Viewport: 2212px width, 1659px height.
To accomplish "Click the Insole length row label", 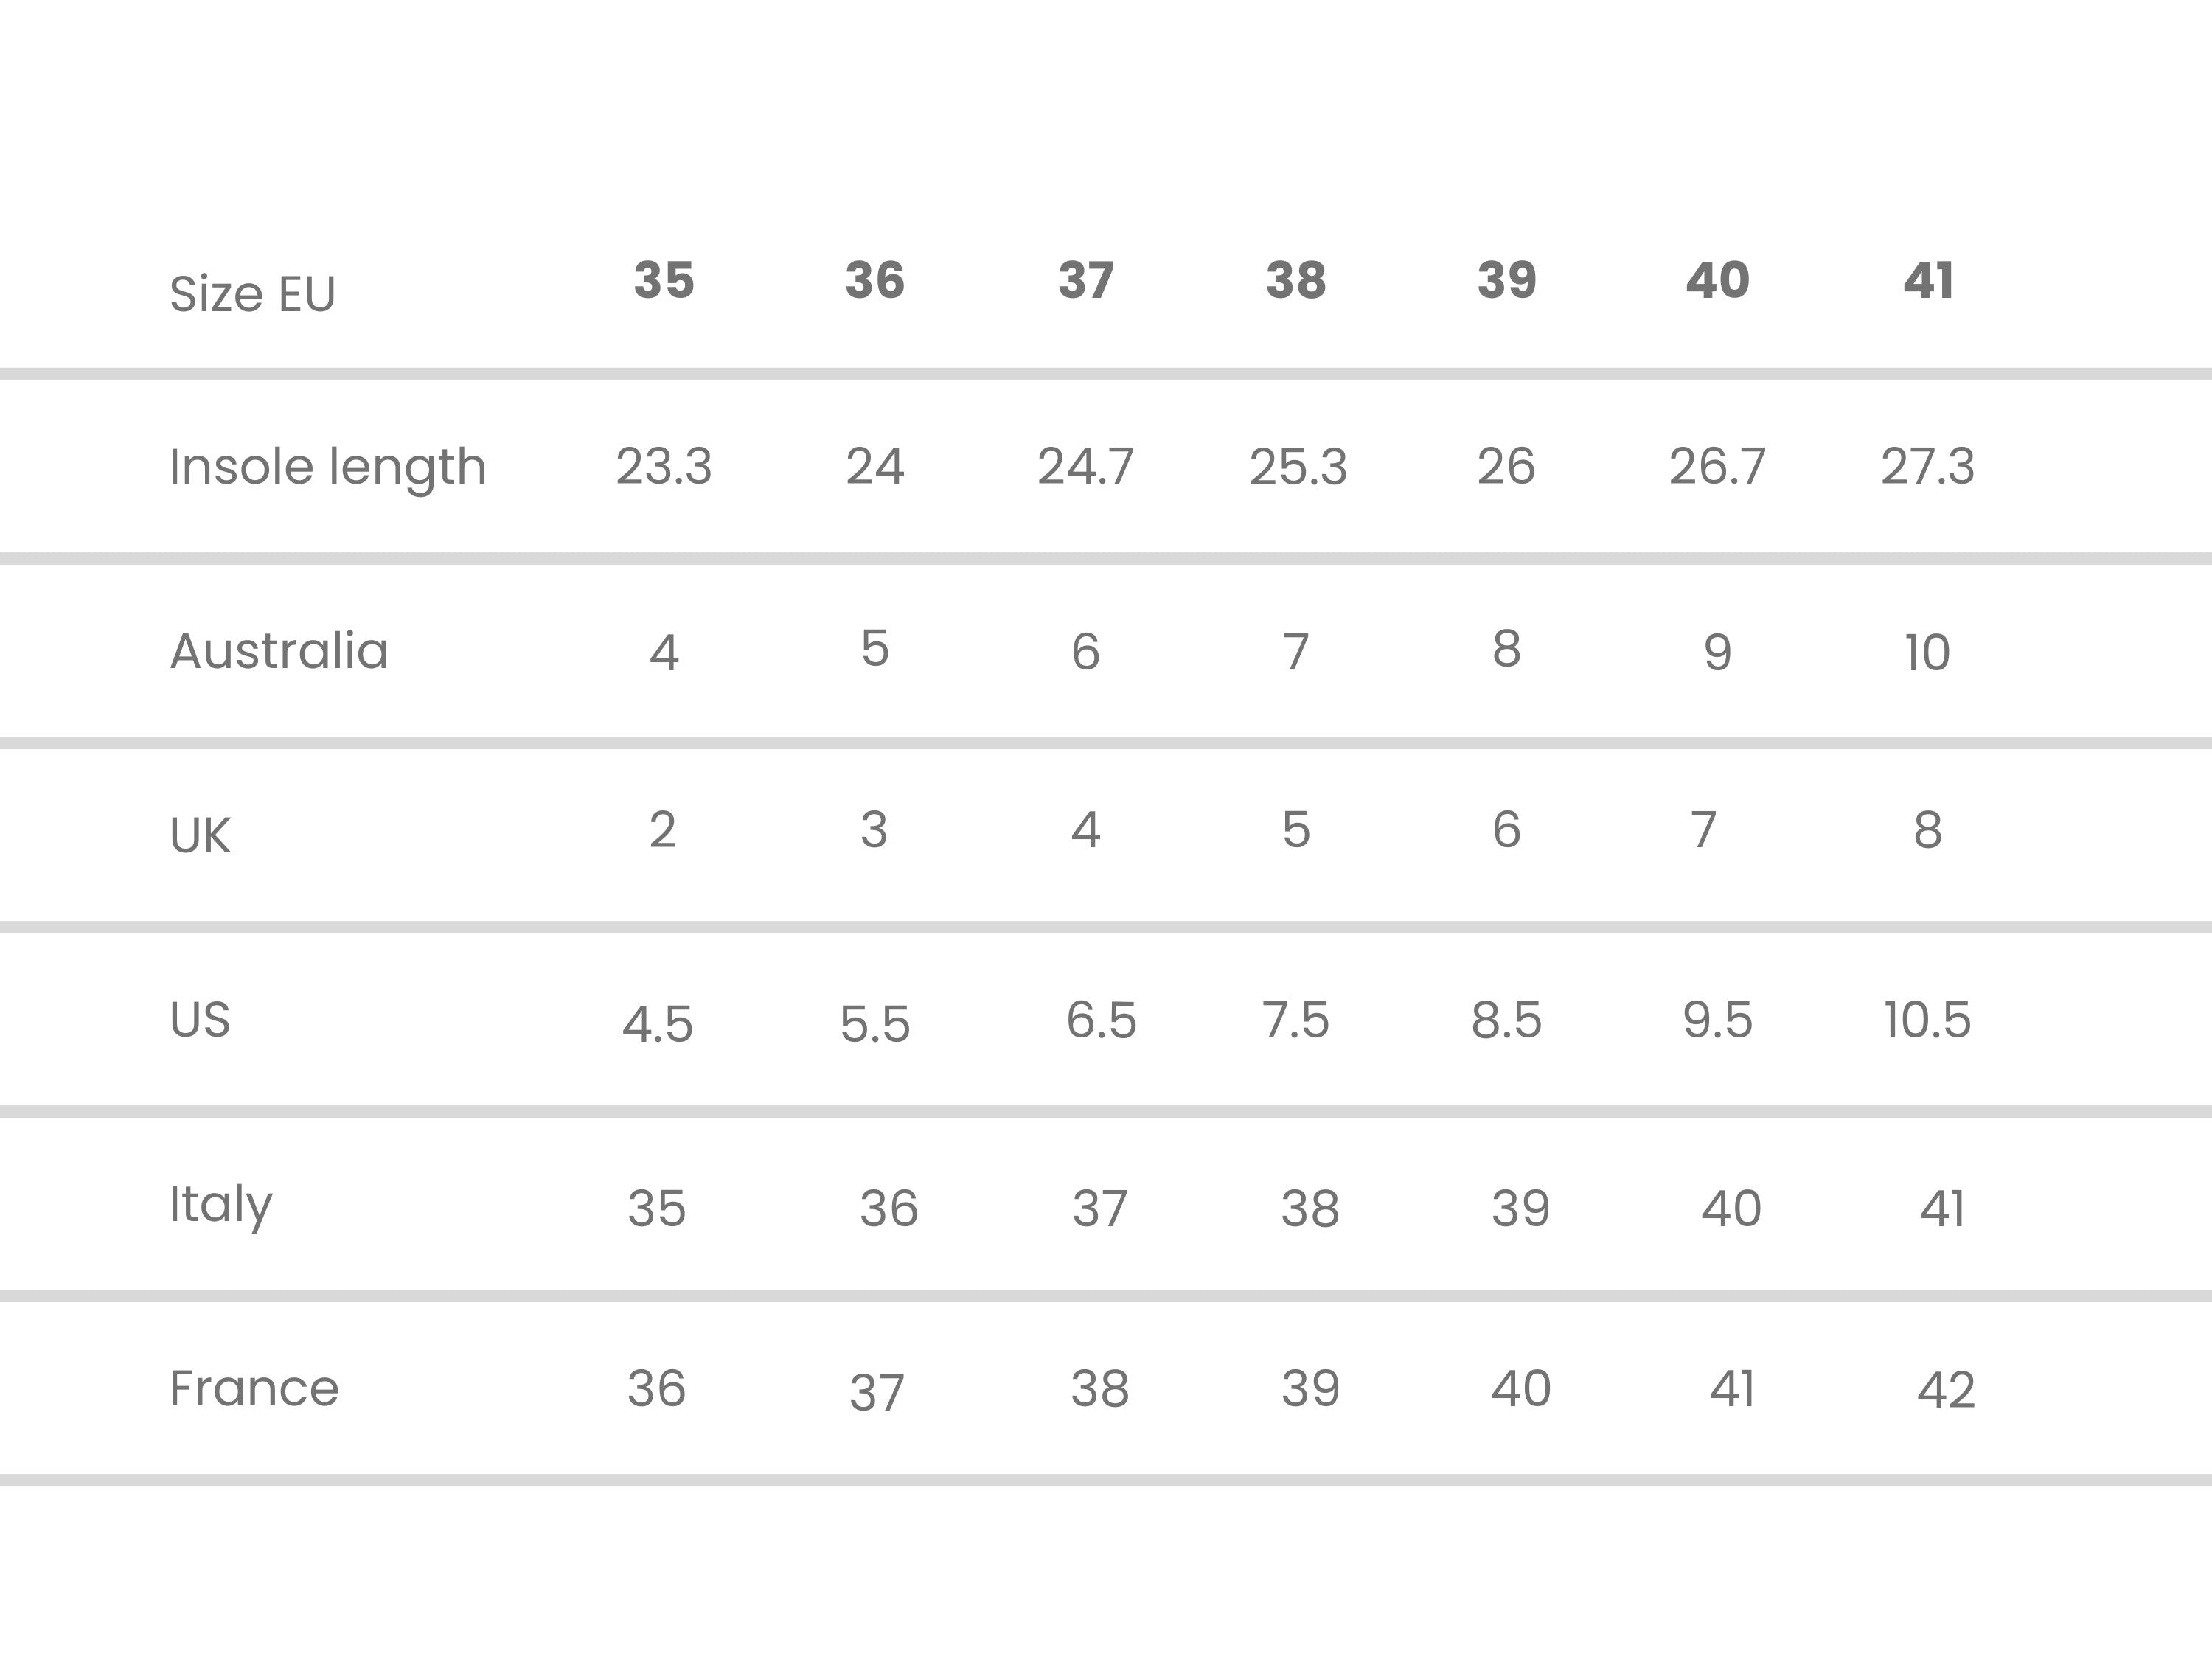I will 328,468.
